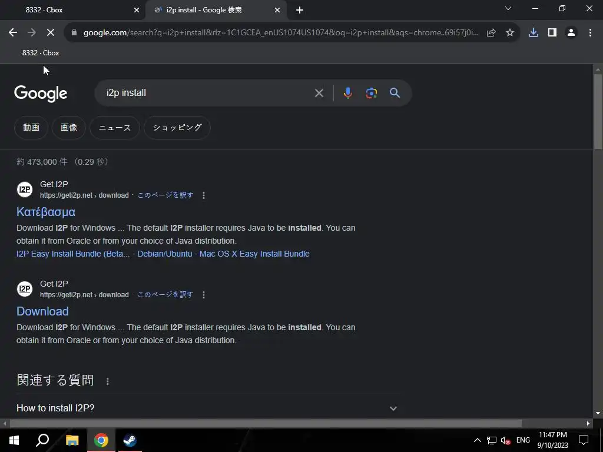Click the first result's I2P favicon
603x452 pixels.
25,190
